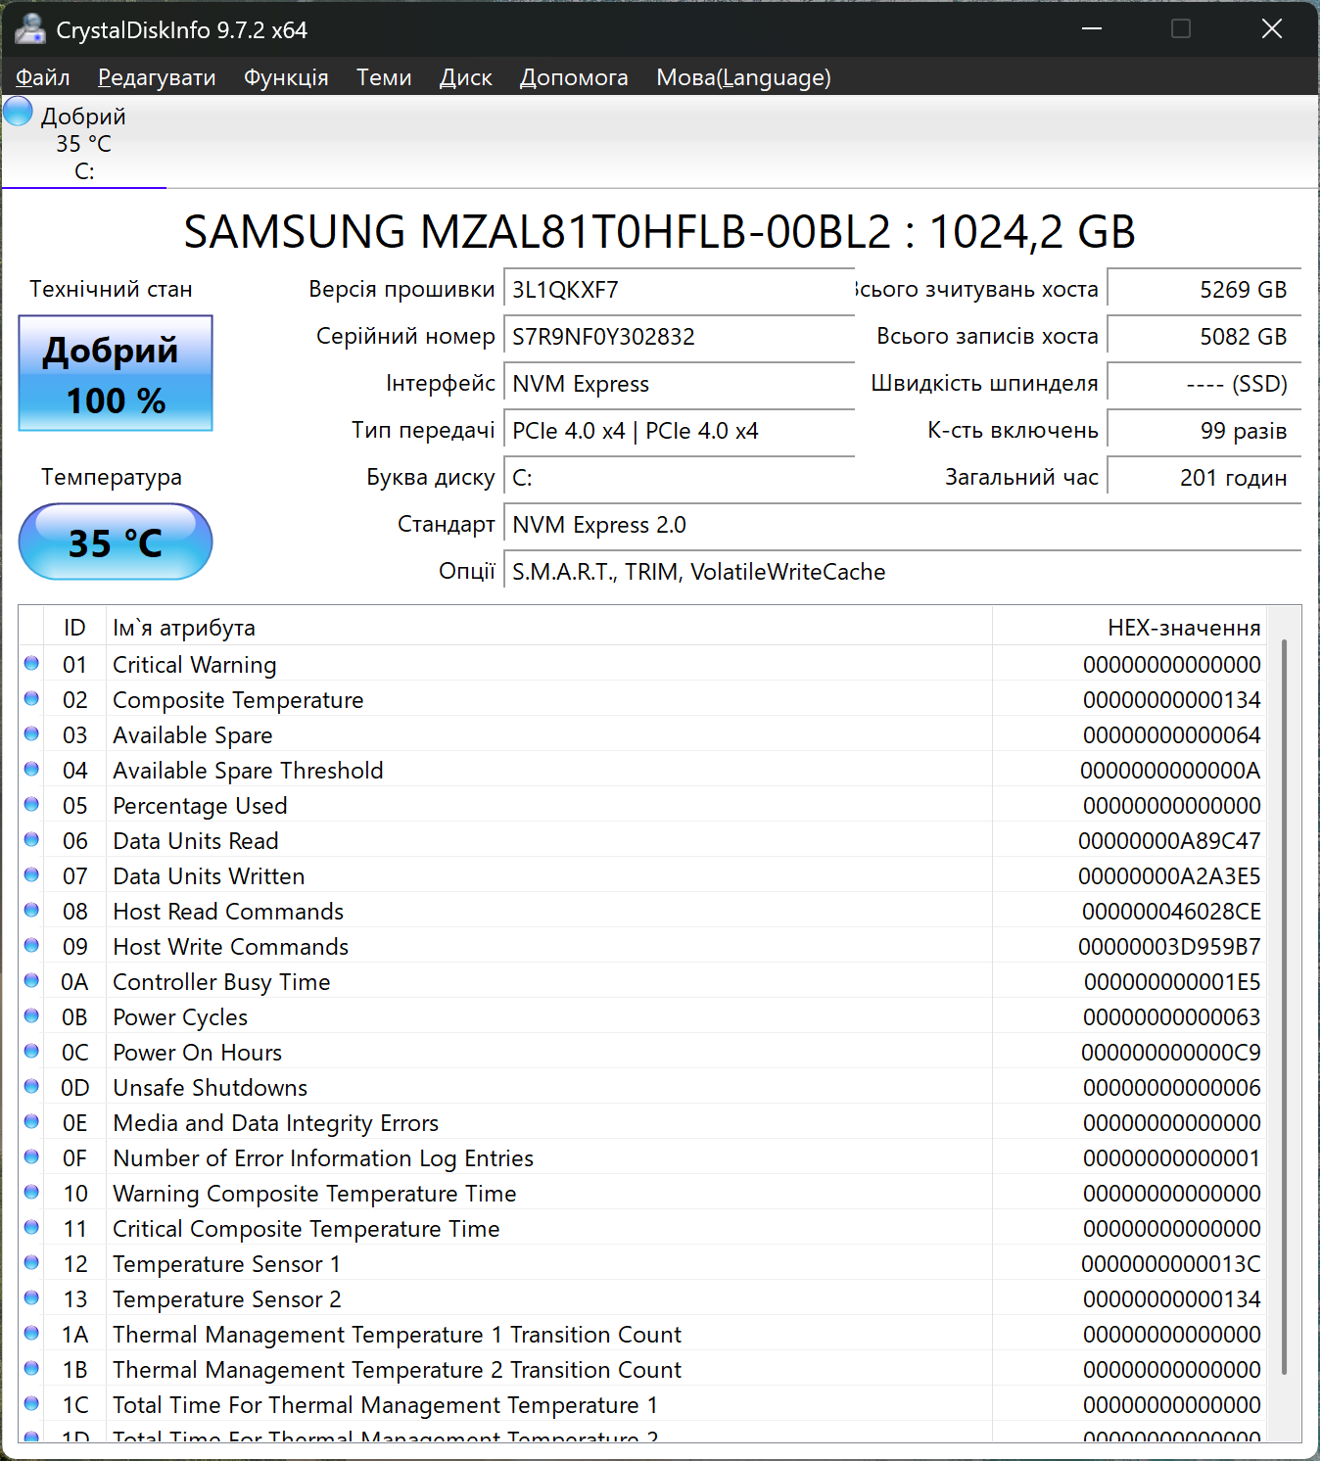Image resolution: width=1320 pixels, height=1461 pixels.
Task: Click the CrystalDiskInfo app icon in title bar
Action: (x=30, y=29)
